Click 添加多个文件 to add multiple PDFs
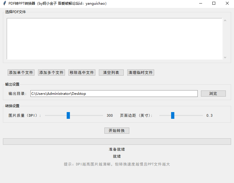 click(51, 72)
